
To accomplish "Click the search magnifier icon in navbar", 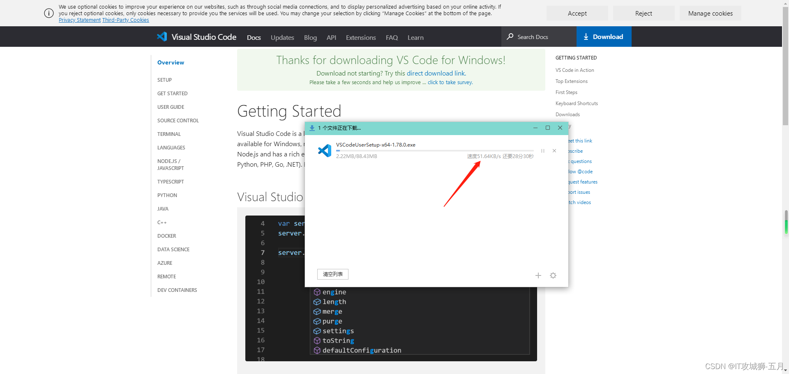I will tap(510, 37).
